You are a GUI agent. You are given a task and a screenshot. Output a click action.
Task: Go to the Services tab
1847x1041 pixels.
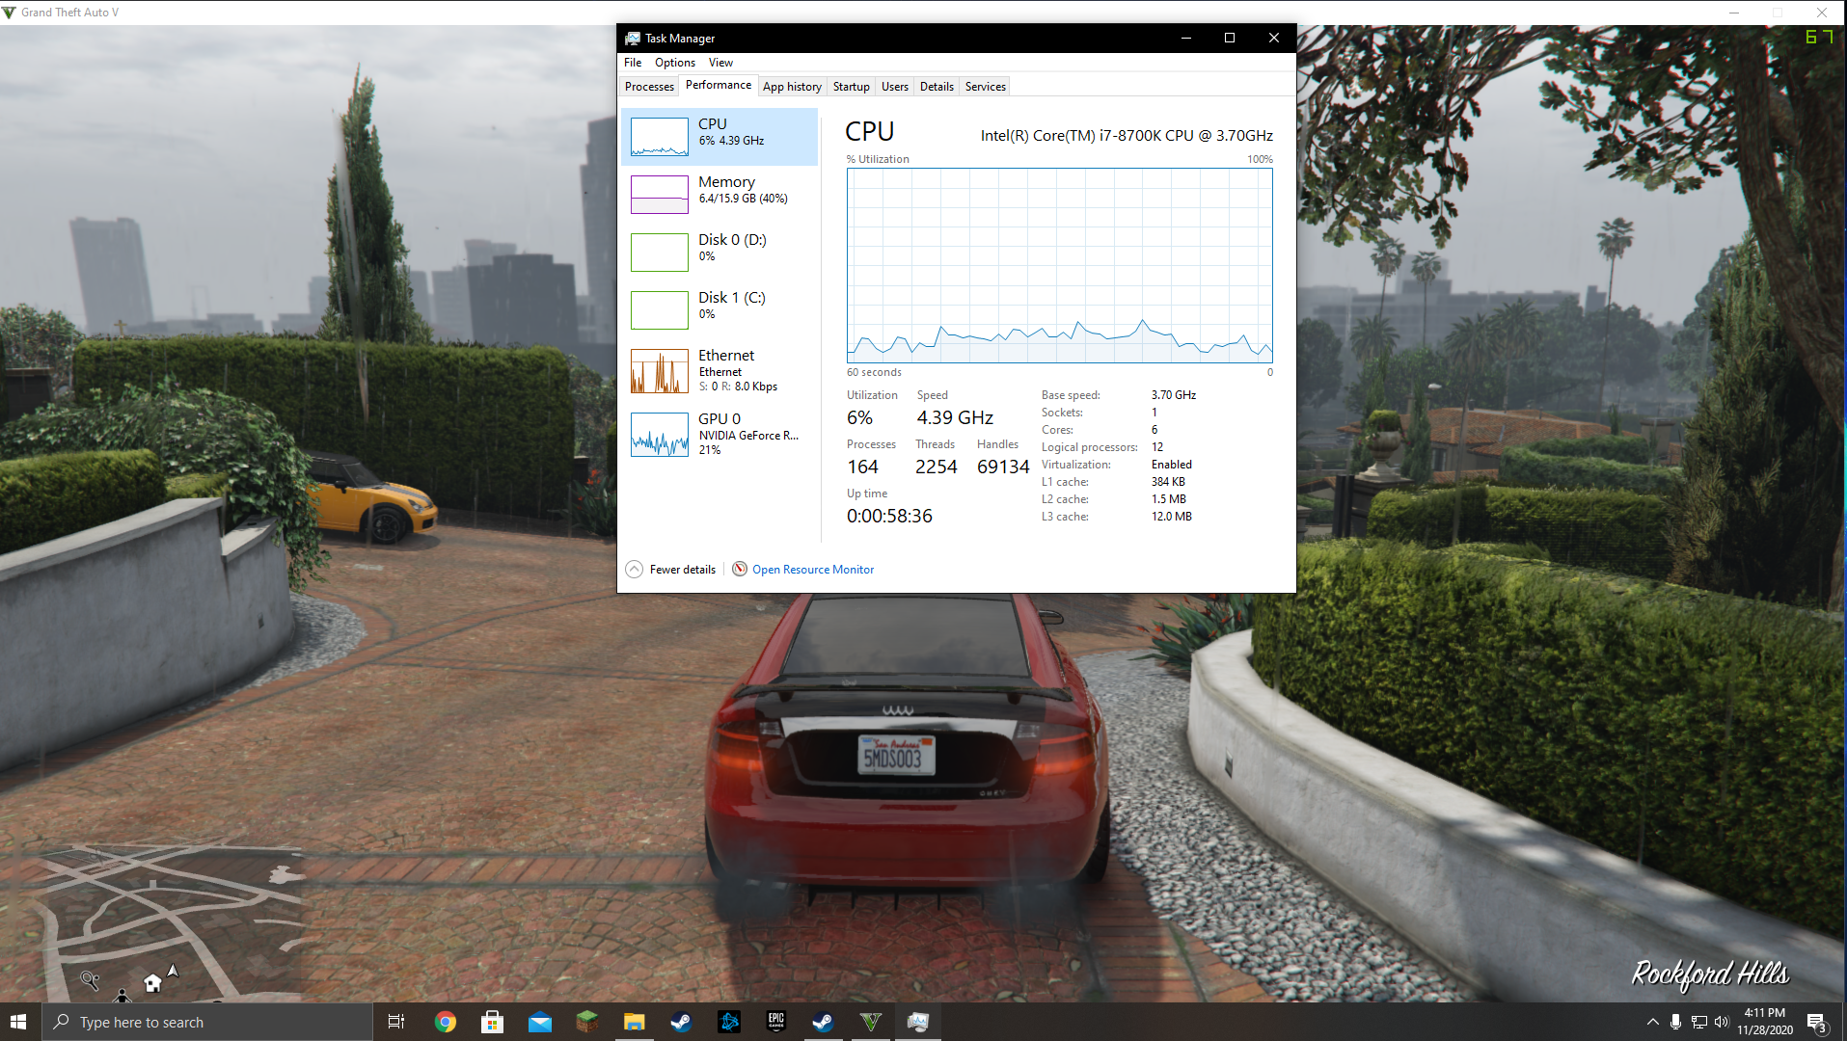[x=985, y=87]
